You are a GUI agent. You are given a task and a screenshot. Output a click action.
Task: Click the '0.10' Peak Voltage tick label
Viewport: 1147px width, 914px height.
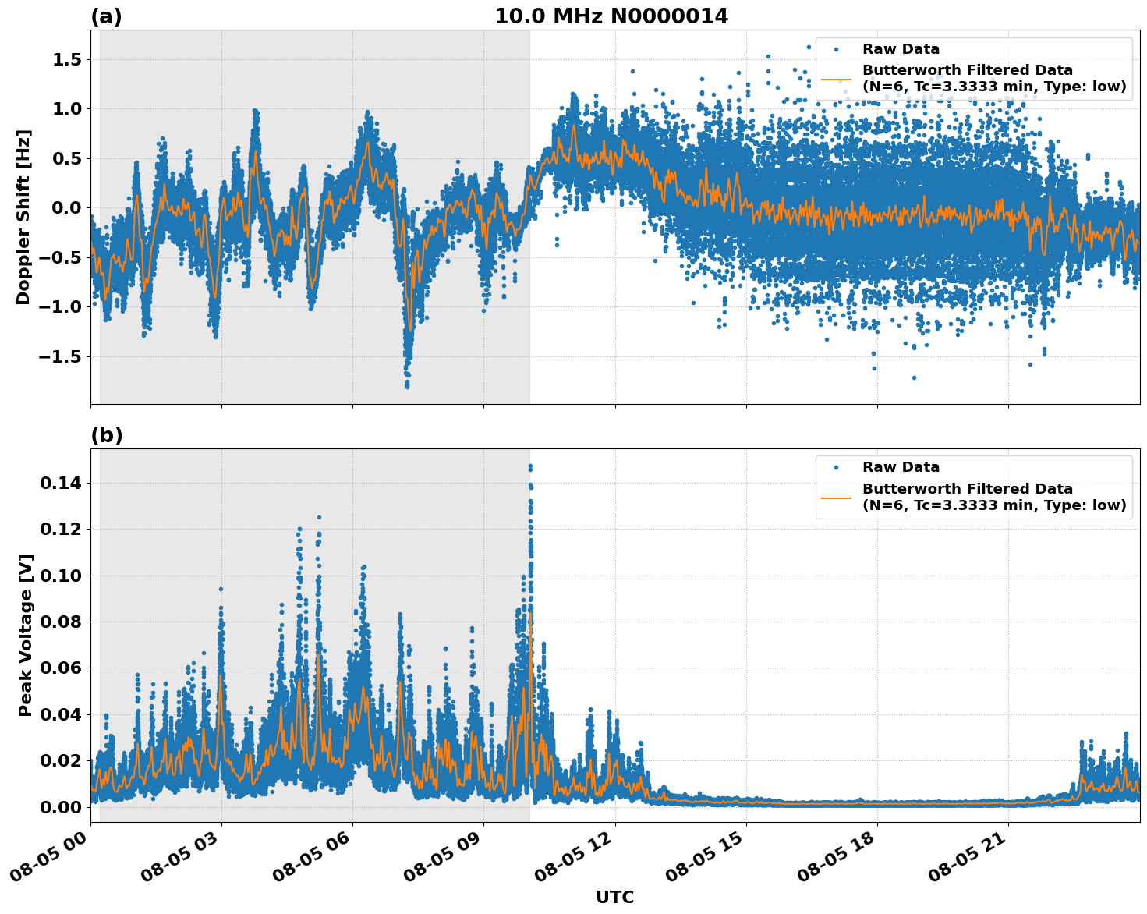(61, 576)
